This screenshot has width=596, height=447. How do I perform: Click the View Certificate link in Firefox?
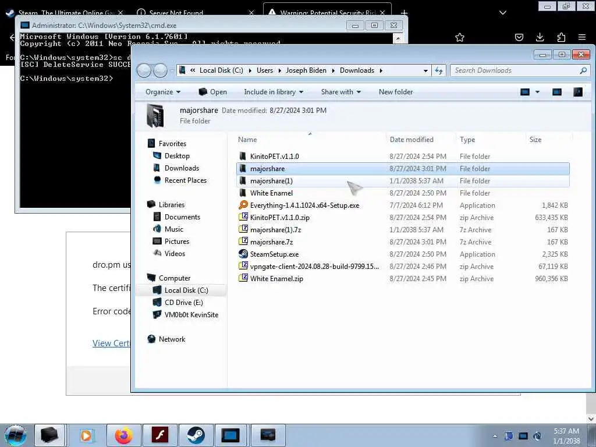point(111,343)
